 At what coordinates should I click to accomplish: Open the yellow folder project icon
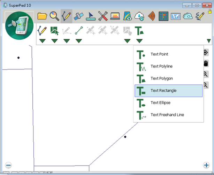click(x=42, y=16)
